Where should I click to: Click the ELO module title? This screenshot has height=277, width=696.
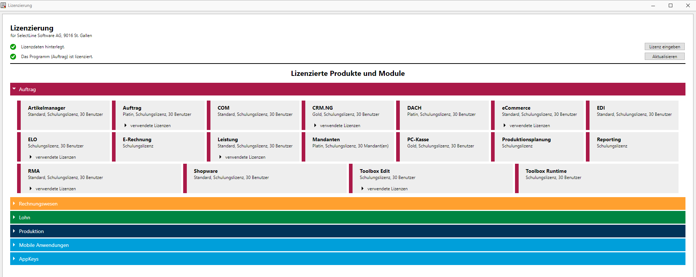pos(32,139)
